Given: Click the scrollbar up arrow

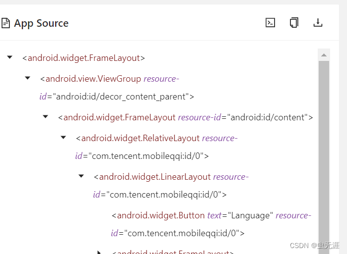Looking at the screenshot, I should tap(324, 55).
